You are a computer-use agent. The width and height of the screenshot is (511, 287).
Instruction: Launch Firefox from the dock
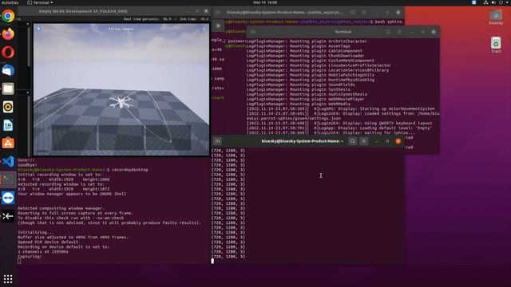click(x=8, y=33)
